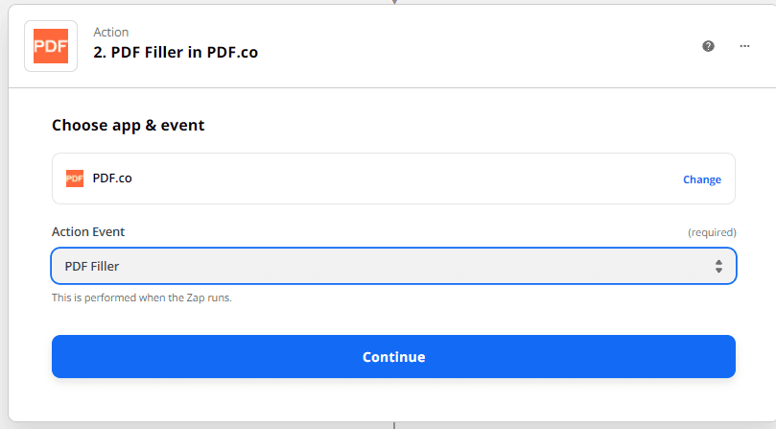This screenshot has width=776, height=429.
Task: Click the helper text about when Zap runs
Action: pyautogui.click(x=142, y=298)
